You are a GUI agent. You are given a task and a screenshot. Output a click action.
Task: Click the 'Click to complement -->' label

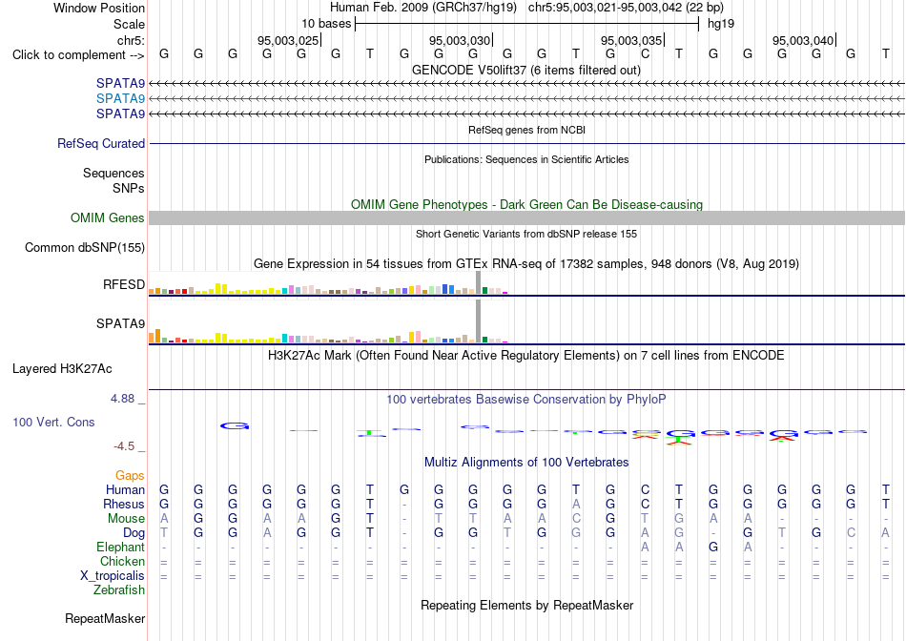coord(78,55)
